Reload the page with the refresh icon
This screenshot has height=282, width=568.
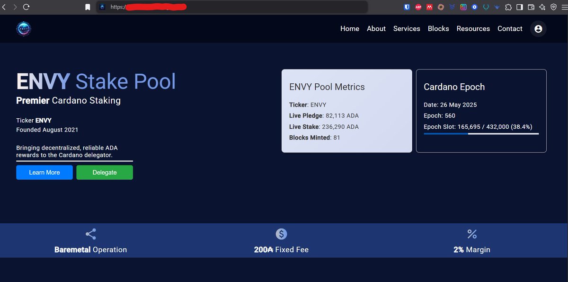(x=26, y=7)
